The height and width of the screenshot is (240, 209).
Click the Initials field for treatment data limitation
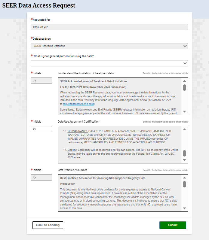41,81
